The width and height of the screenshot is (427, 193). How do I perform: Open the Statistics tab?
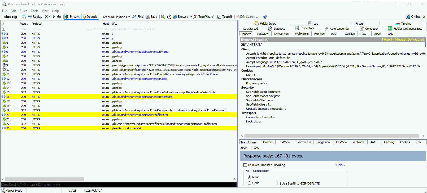276,29
